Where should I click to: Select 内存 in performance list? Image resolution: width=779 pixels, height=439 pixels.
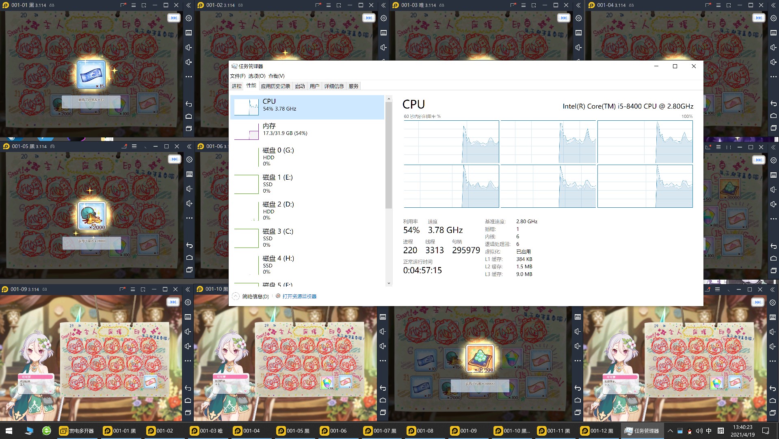click(x=307, y=131)
